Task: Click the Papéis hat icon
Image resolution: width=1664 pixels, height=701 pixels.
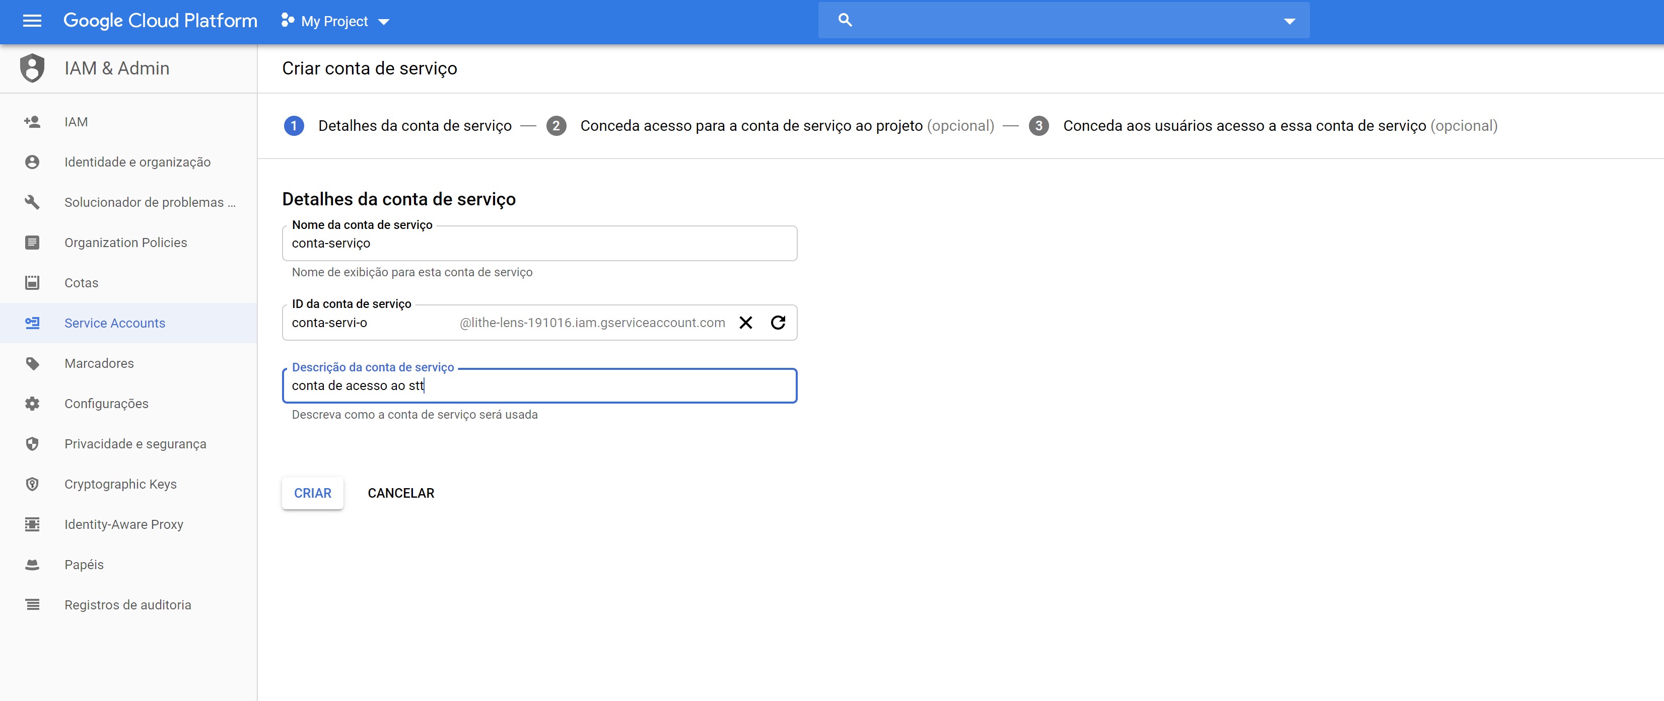Action: (x=32, y=565)
